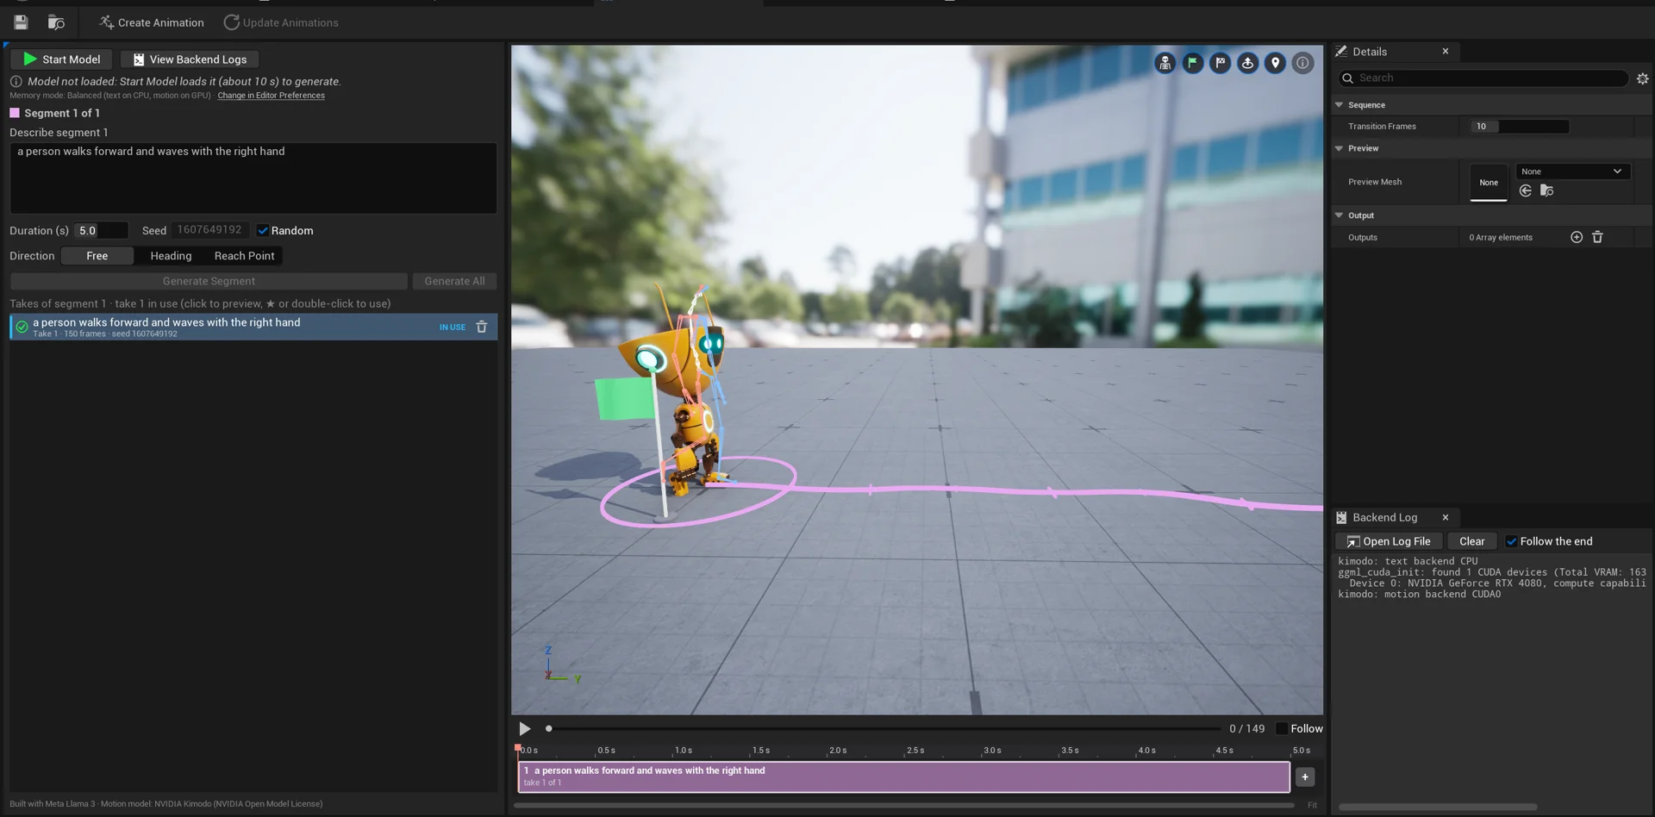Select the Heading direction mode
The height and width of the screenshot is (817, 1655).
click(171, 256)
